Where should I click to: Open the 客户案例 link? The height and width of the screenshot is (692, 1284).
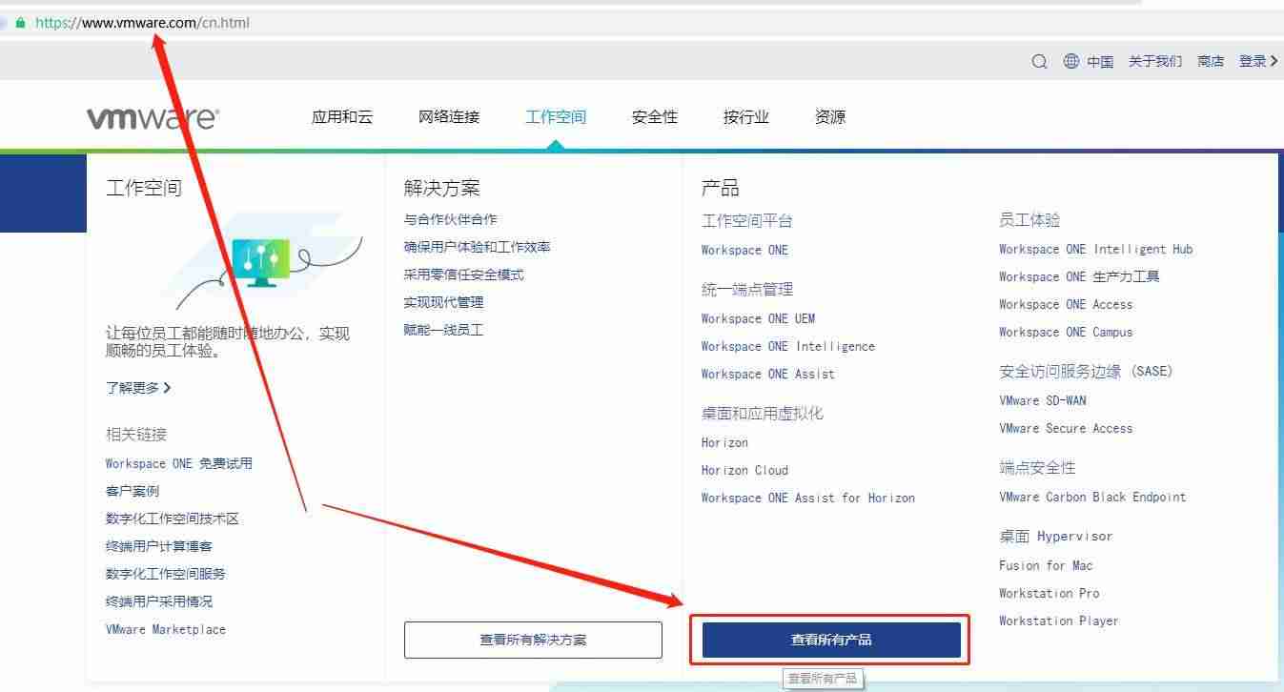(132, 491)
